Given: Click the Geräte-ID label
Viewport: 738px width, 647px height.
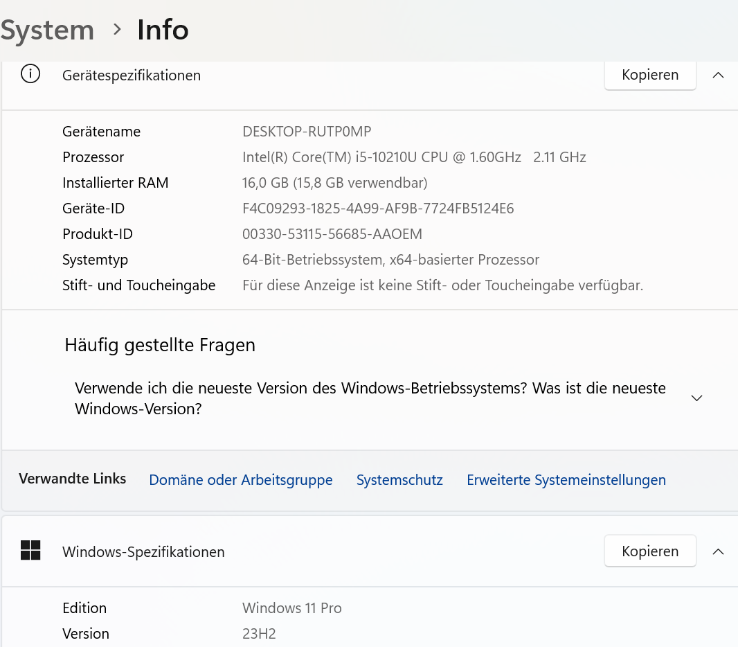Looking at the screenshot, I should pyautogui.click(x=93, y=209).
